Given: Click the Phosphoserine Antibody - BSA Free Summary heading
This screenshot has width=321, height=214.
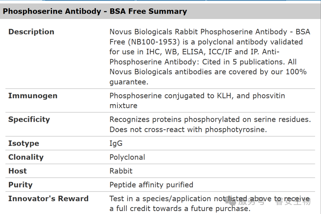Looking at the screenshot, I should coord(95,12).
